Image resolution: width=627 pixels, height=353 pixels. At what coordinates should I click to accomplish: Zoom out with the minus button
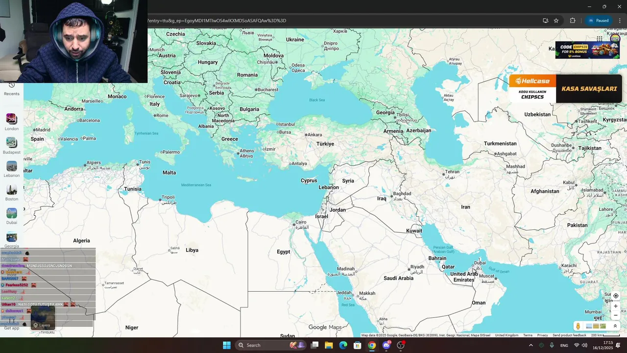[x=616, y=315]
